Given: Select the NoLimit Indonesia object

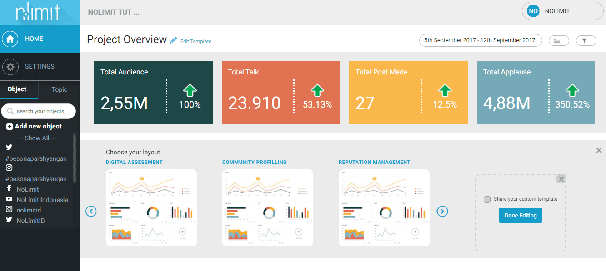Looking at the screenshot, I should click(x=42, y=200).
